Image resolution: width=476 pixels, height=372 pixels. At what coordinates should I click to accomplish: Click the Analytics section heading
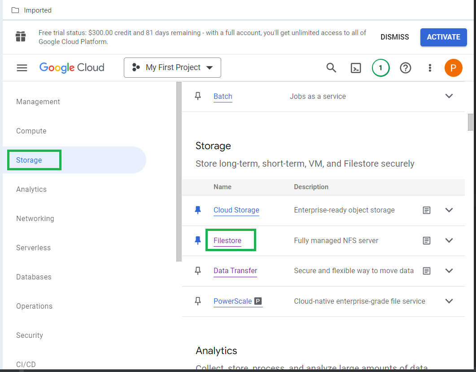(216, 351)
